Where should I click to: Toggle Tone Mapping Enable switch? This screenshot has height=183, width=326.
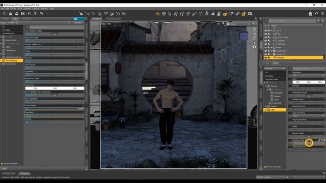[55, 34]
